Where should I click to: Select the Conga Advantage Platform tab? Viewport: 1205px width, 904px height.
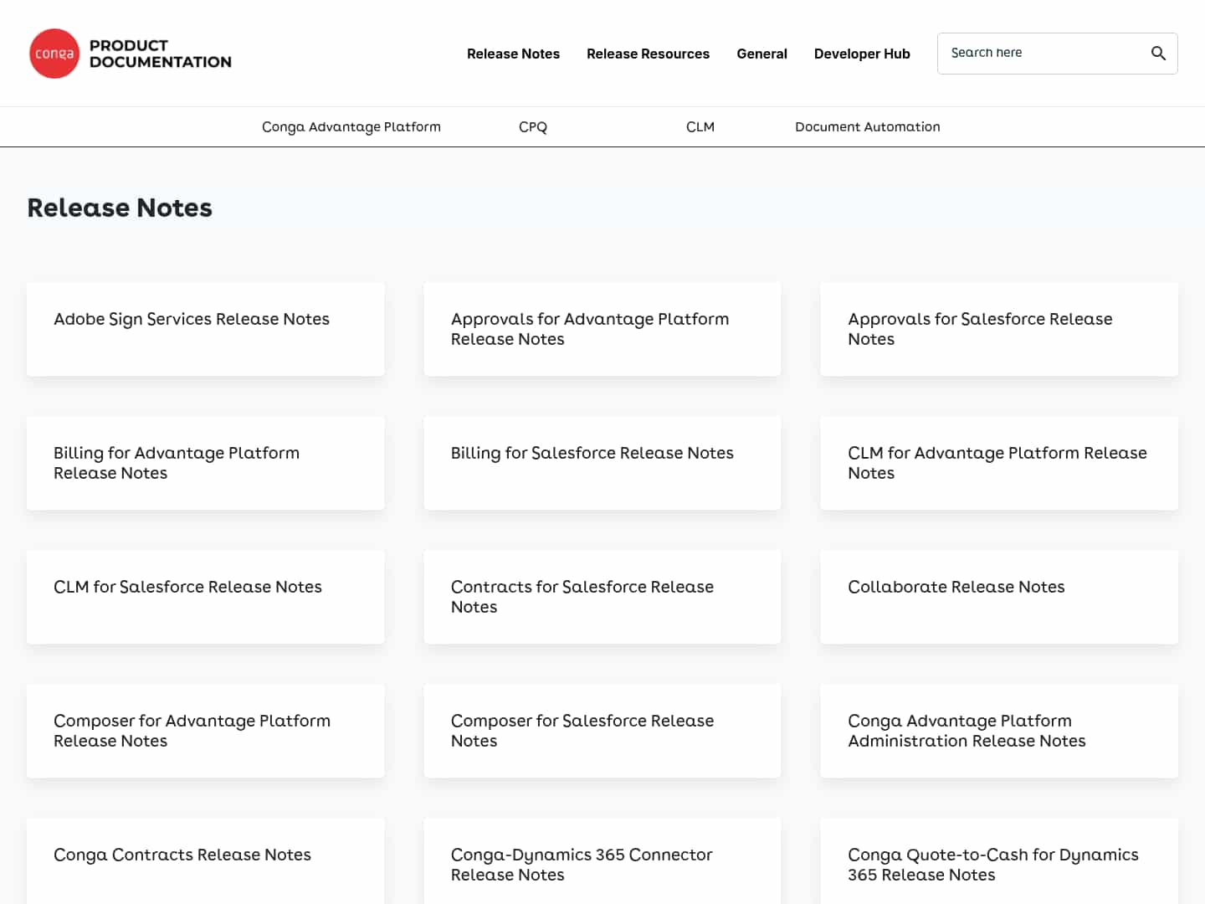tap(351, 126)
